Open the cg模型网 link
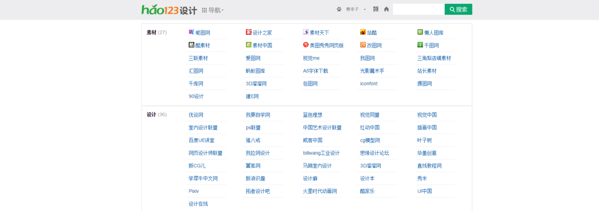This screenshot has height=211, width=599. click(370, 140)
